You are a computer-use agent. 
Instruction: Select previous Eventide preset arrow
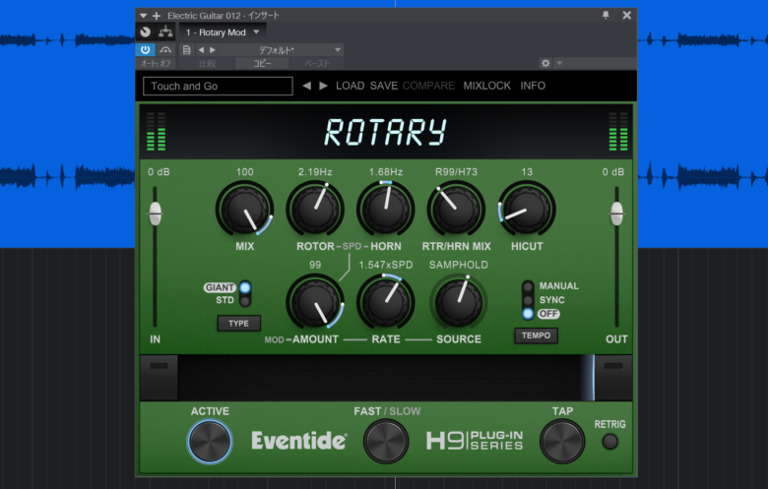pyautogui.click(x=306, y=86)
